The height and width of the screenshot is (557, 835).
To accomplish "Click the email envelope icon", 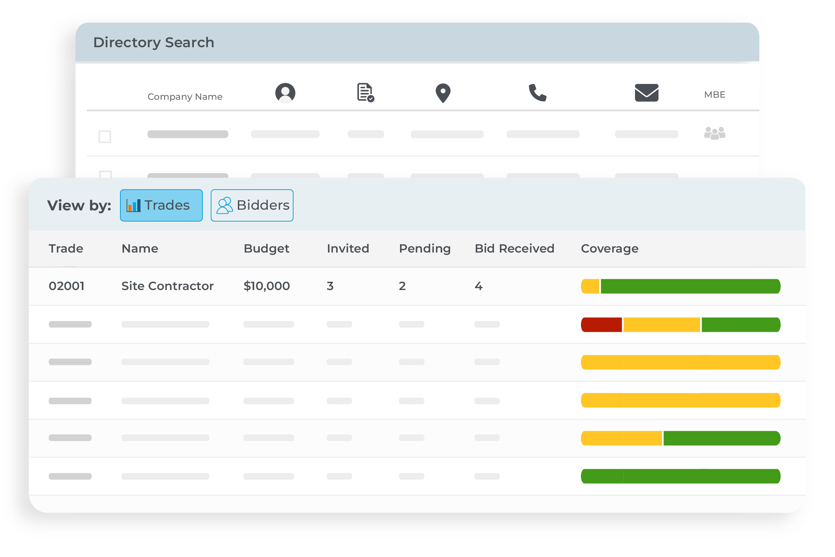I will pyautogui.click(x=647, y=93).
